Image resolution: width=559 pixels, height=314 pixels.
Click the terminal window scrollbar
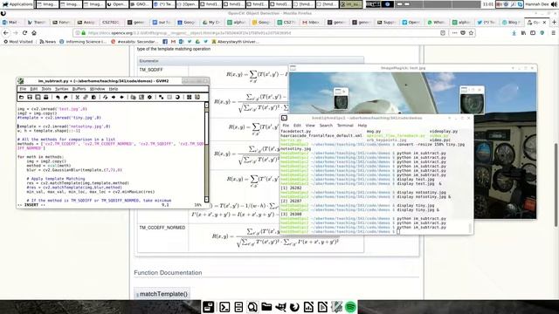470,228
